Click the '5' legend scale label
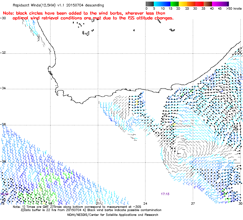Screen dimensions: 243x220 [154, 9]
